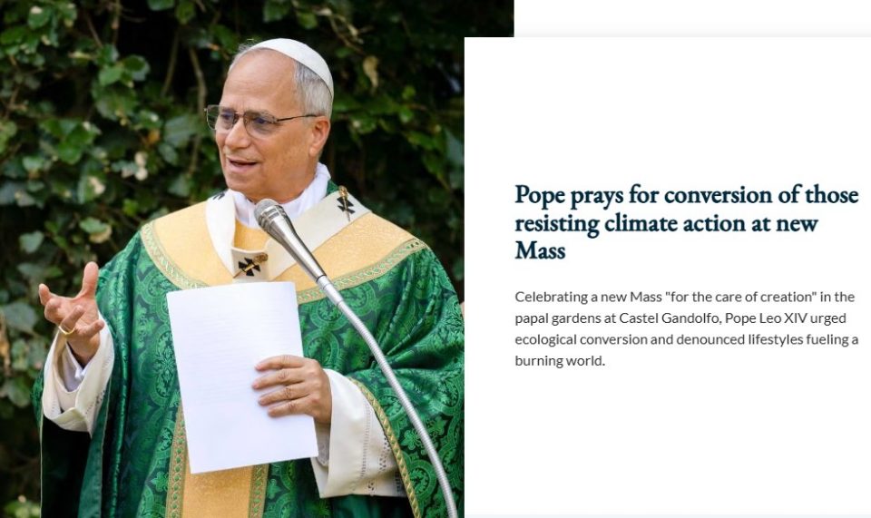Click the gold ring on the raised hand
The image size is (871, 518).
(x=66, y=331)
